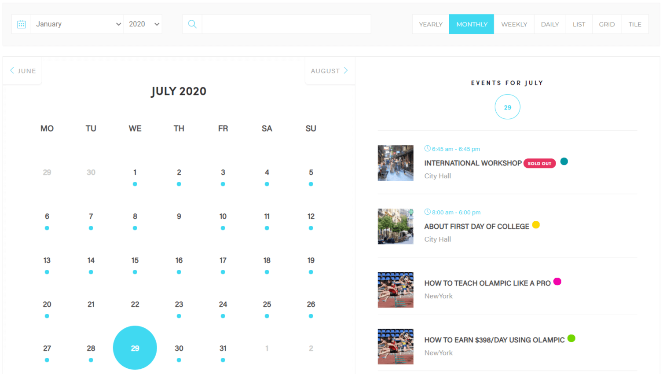The width and height of the screenshot is (663, 374).
Task: Open the Daily view tab
Action: tap(550, 24)
